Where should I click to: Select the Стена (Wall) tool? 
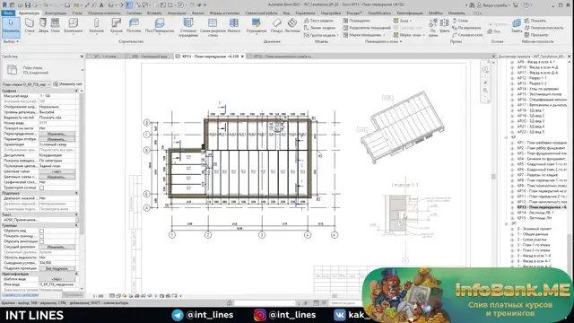point(30,26)
